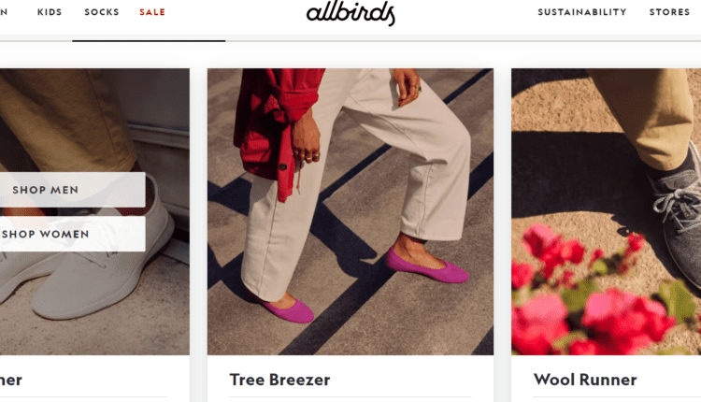Open the Wool Runner product photo

tap(607, 211)
